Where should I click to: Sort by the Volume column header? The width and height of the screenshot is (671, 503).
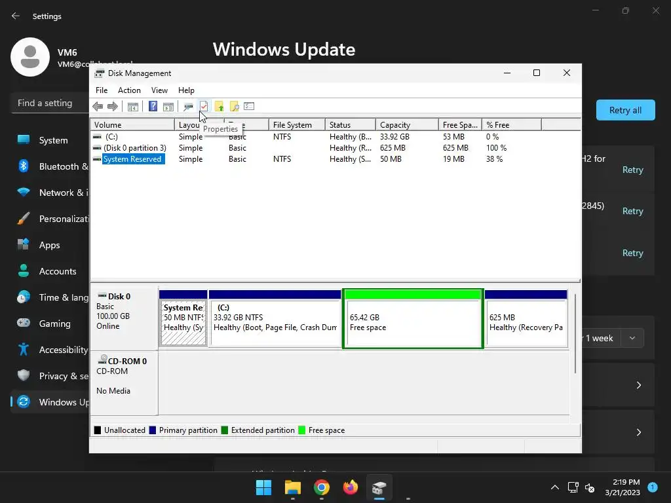(132, 125)
